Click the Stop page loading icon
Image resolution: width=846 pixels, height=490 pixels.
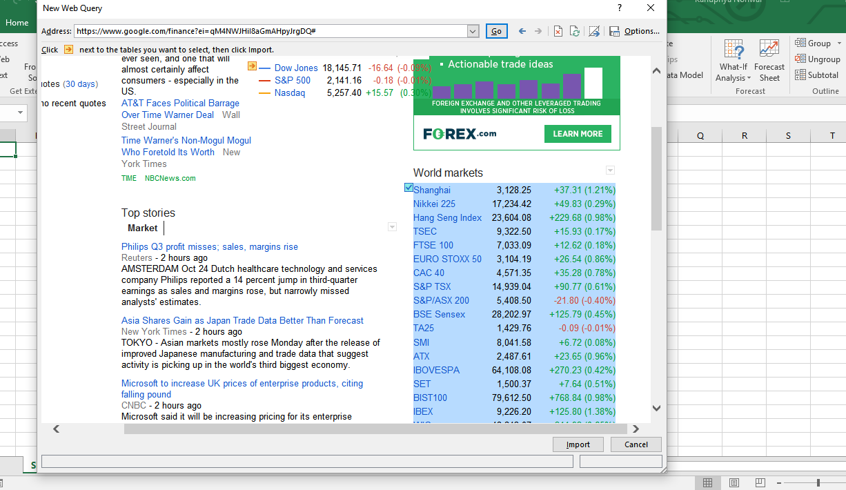[558, 31]
